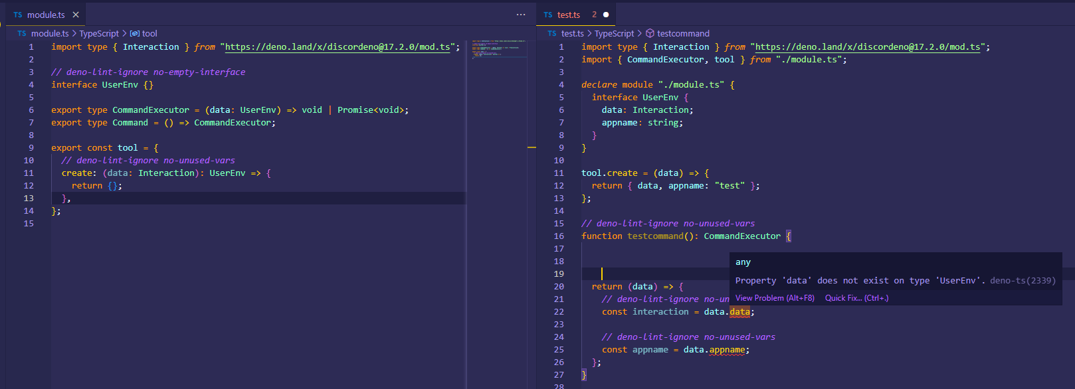The image size is (1075, 389).
Task: Click the TS file icon on the module.ts tab
Action: pos(18,15)
